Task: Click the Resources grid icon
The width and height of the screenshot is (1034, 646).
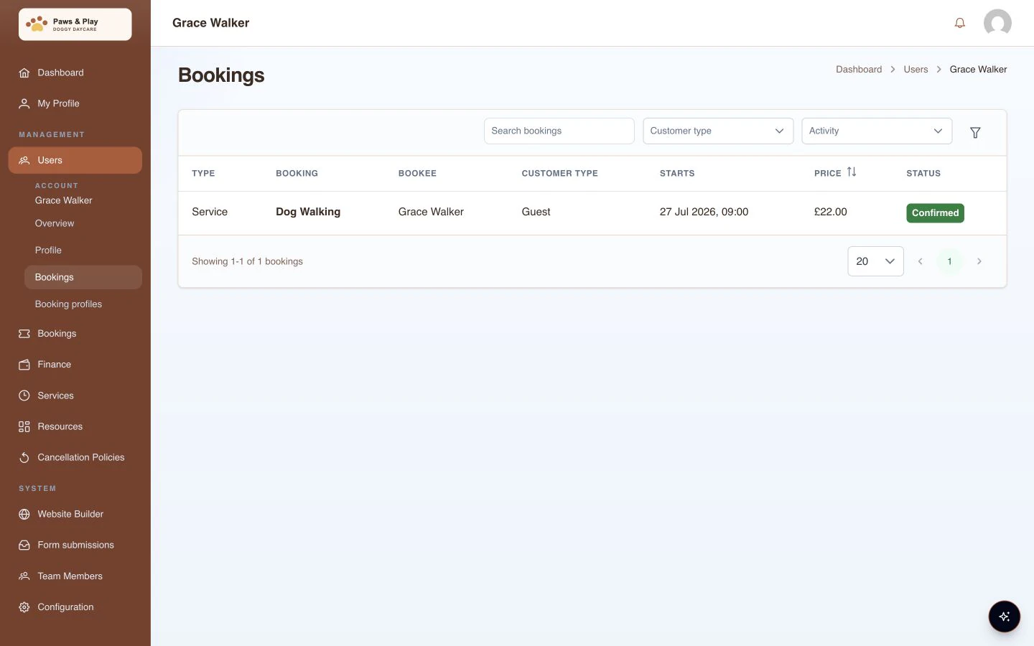Action: point(24,426)
